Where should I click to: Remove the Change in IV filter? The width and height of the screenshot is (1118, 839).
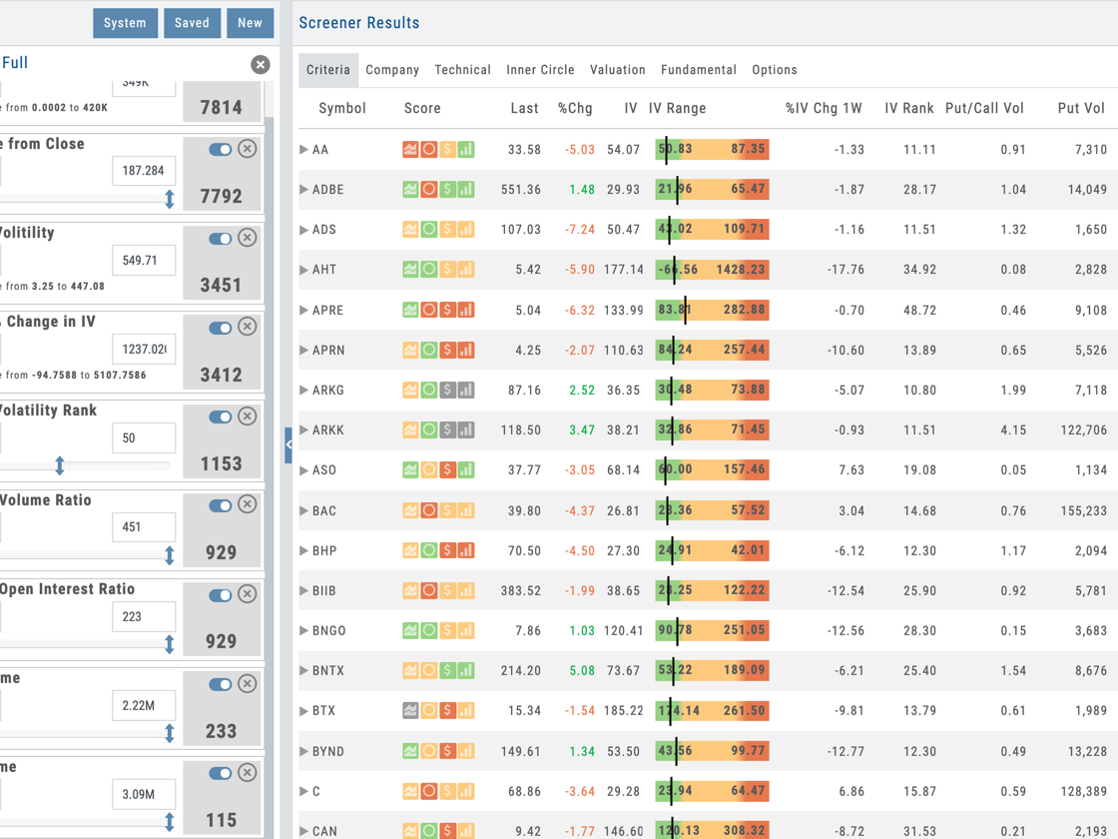(x=248, y=327)
